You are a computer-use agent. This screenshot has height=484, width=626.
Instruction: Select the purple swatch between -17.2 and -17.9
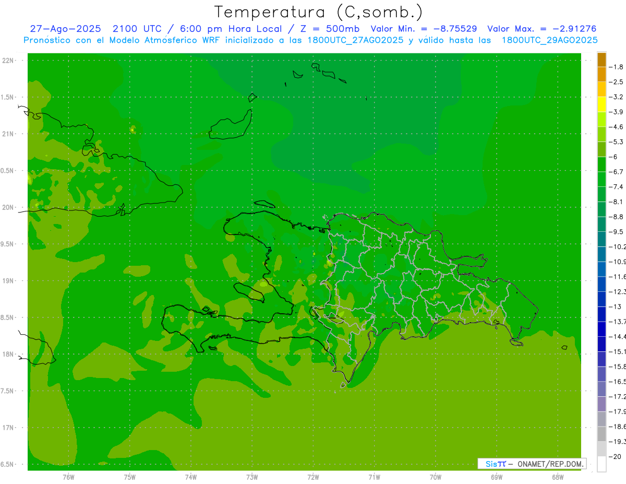pyautogui.click(x=601, y=404)
